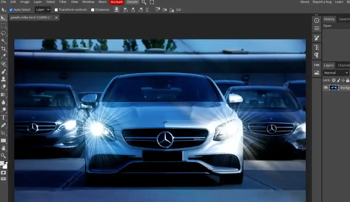Toggle lock transparent pixels

pyautogui.click(x=334, y=80)
